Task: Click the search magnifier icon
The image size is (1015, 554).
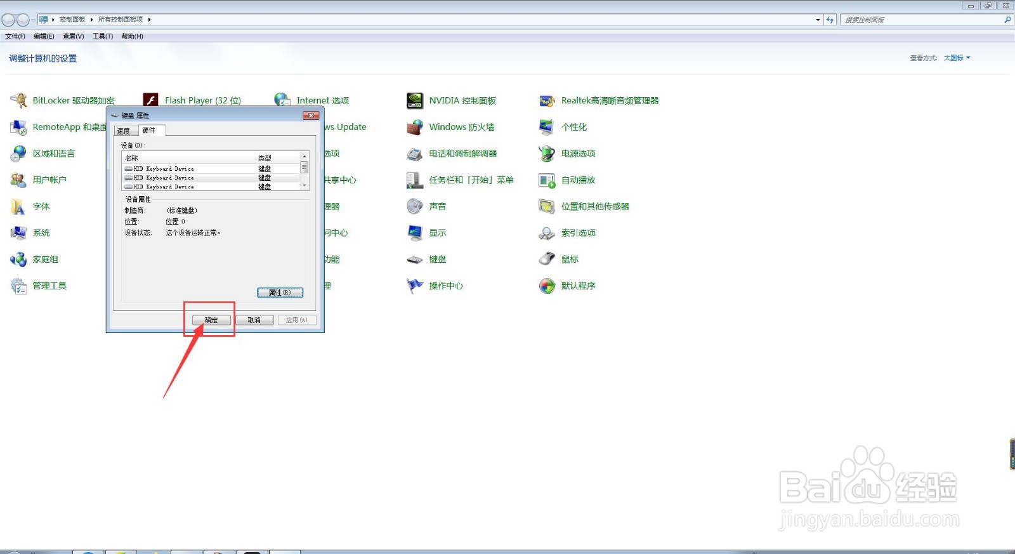Action: coord(1007,20)
